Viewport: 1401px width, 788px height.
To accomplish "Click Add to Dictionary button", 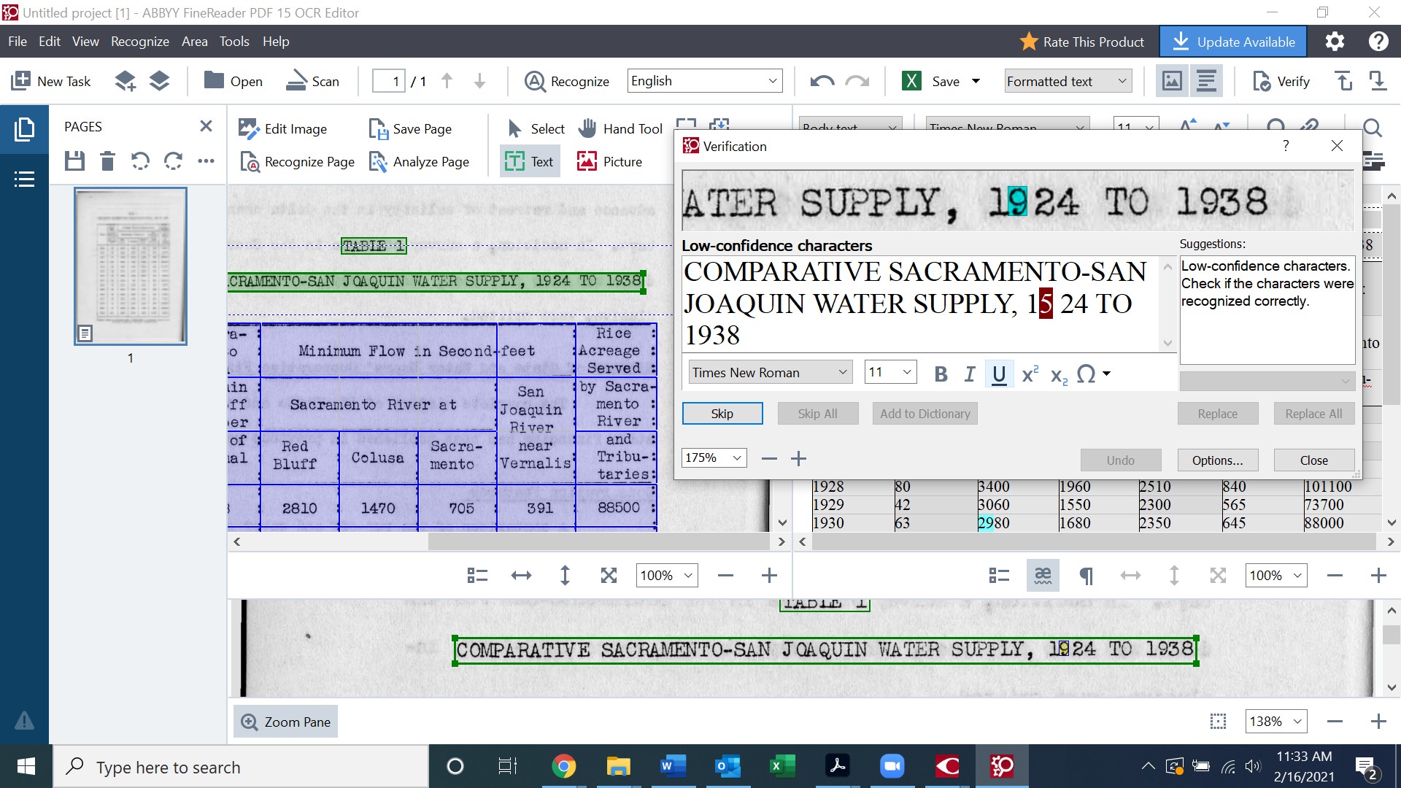I will click(924, 413).
